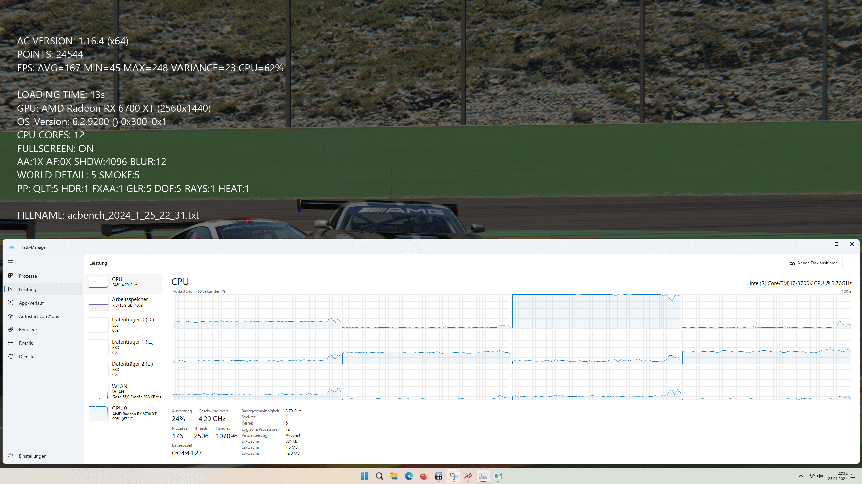Open the clock and date flyout
The height and width of the screenshot is (484, 862).
pos(837,476)
